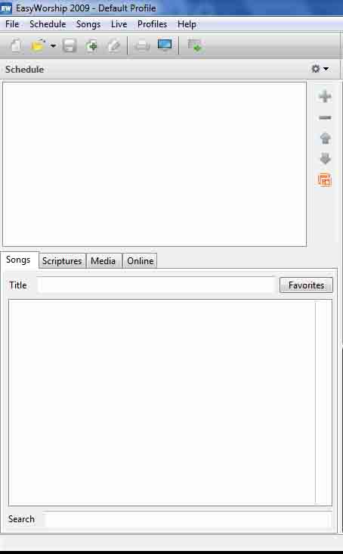Click the plus icon beside schedule list
The image size is (343, 554).
click(x=325, y=96)
